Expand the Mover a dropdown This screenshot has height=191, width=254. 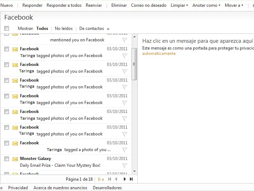pyautogui.click(x=234, y=5)
